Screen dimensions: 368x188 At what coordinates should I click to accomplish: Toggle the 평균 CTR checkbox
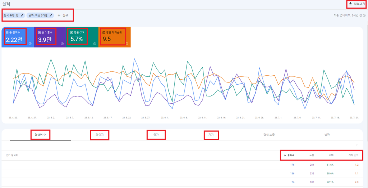[72, 32]
